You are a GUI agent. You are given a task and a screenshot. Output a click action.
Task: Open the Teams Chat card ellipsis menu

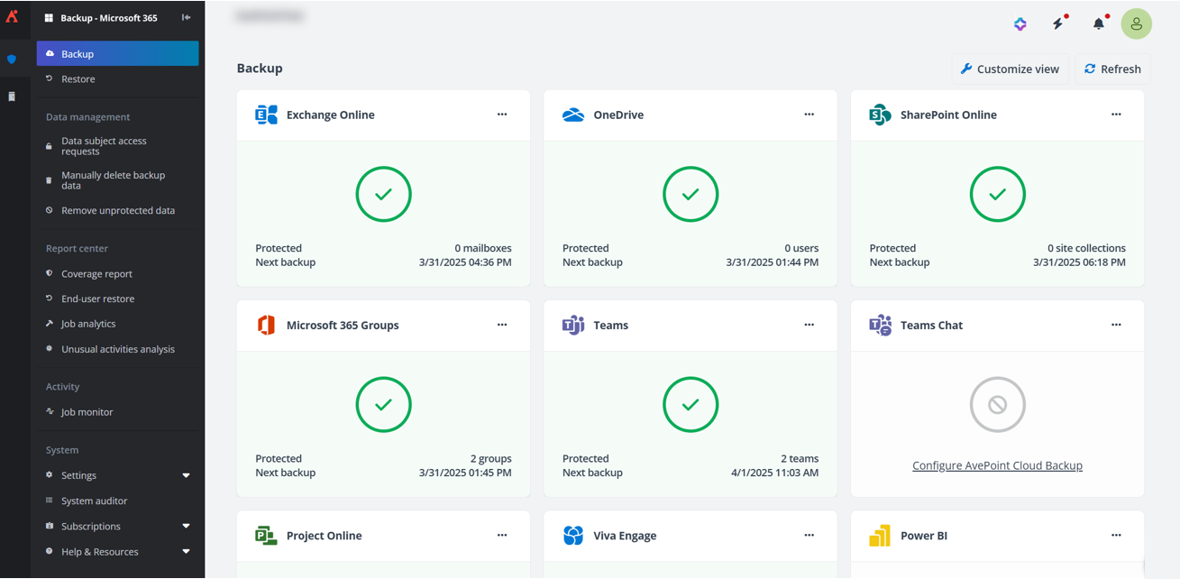pyautogui.click(x=1116, y=325)
